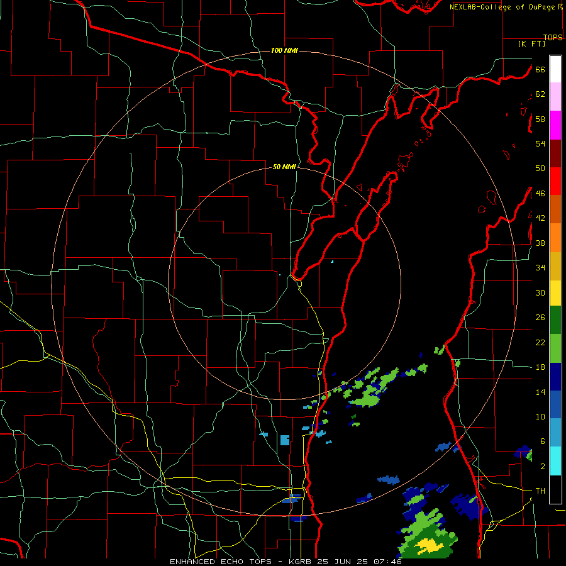Viewport: 566px width, 566px height.
Task: Click the legend value 66
Action: pyautogui.click(x=540, y=69)
